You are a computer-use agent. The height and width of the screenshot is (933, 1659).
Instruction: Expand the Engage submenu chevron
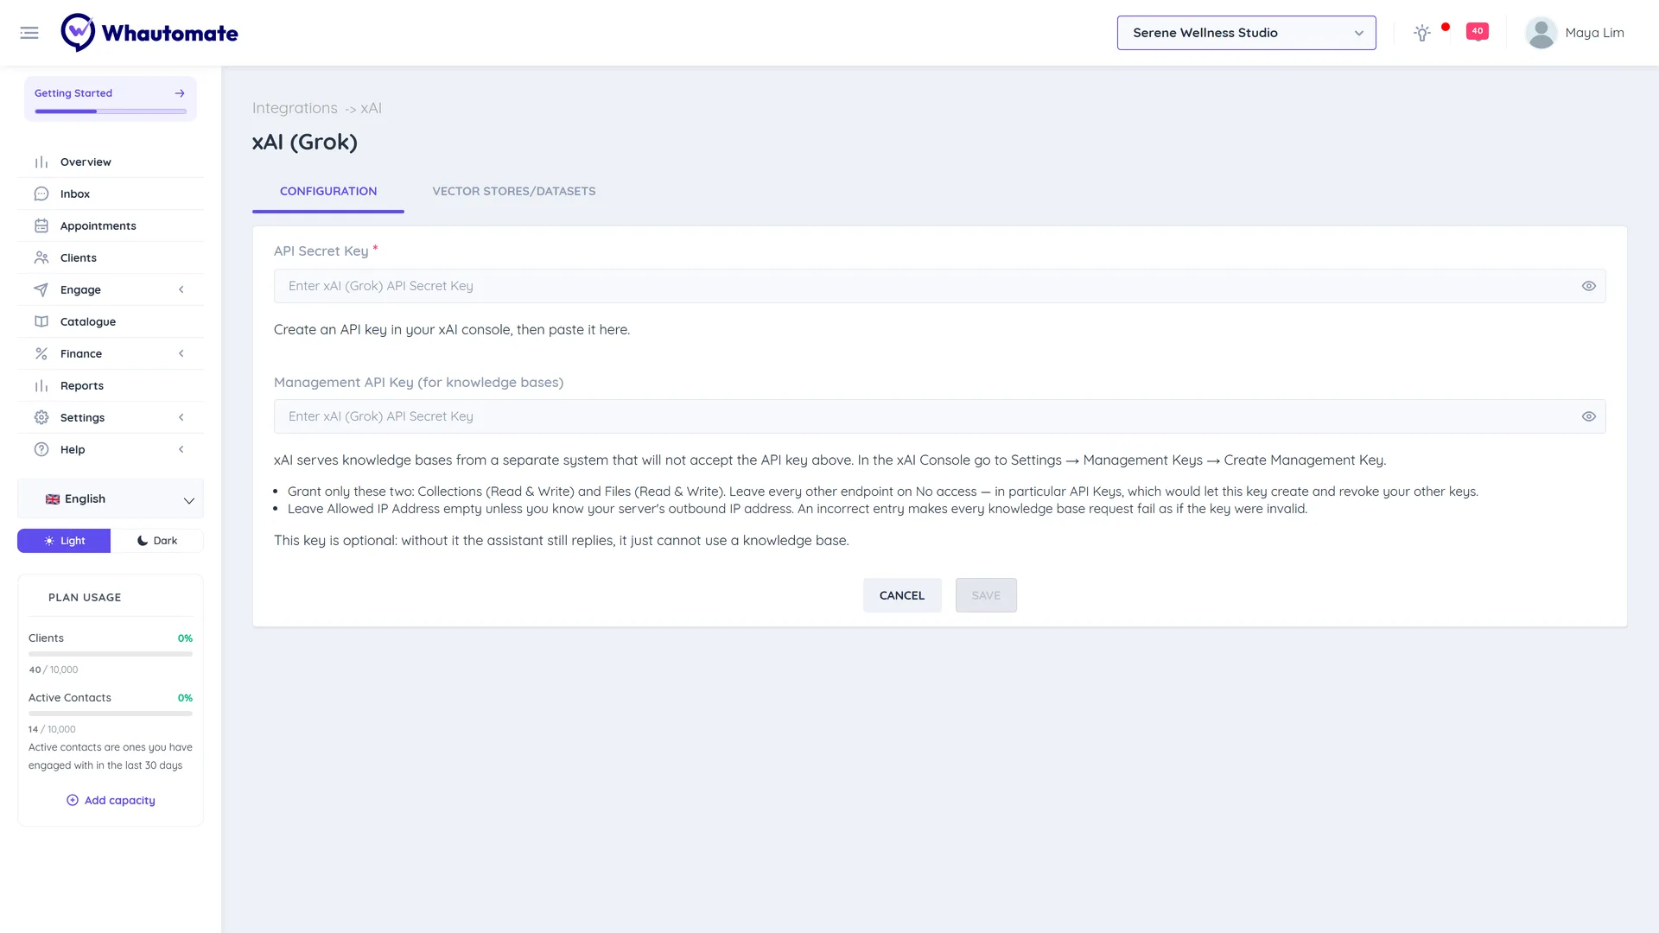point(181,290)
